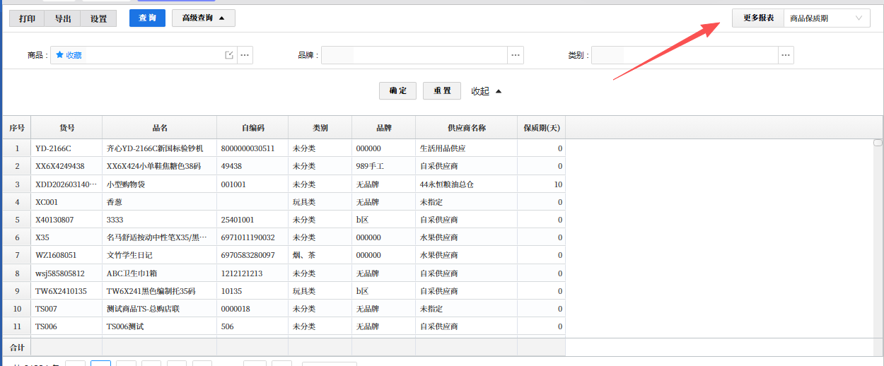Click the edit icon inside the 商品 field

229,55
